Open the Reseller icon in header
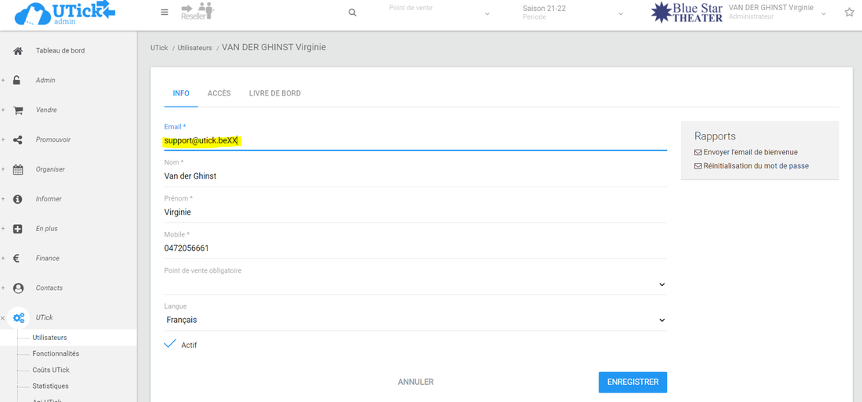The image size is (862, 402). pyautogui.click(x=197, y=12)
